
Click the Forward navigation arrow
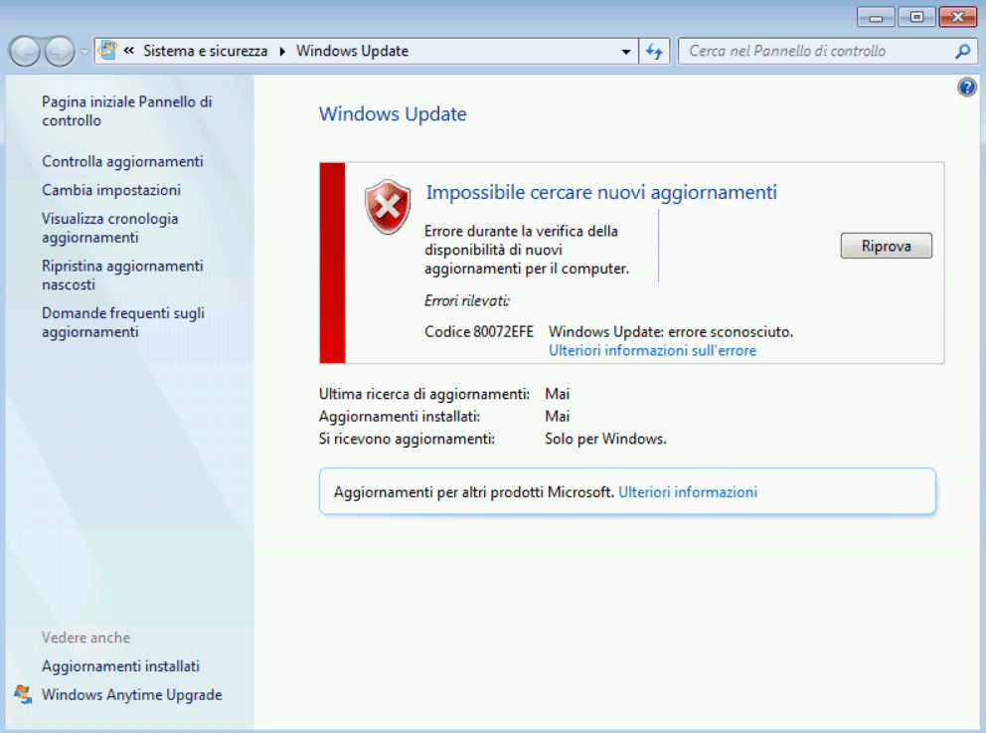click(60, 51)
